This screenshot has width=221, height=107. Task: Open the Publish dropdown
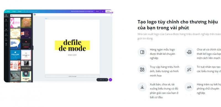pos(109,11)
